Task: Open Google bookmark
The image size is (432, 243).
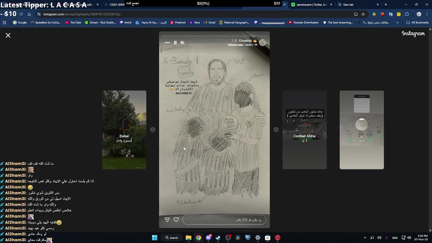Action: tap(20, 23)
